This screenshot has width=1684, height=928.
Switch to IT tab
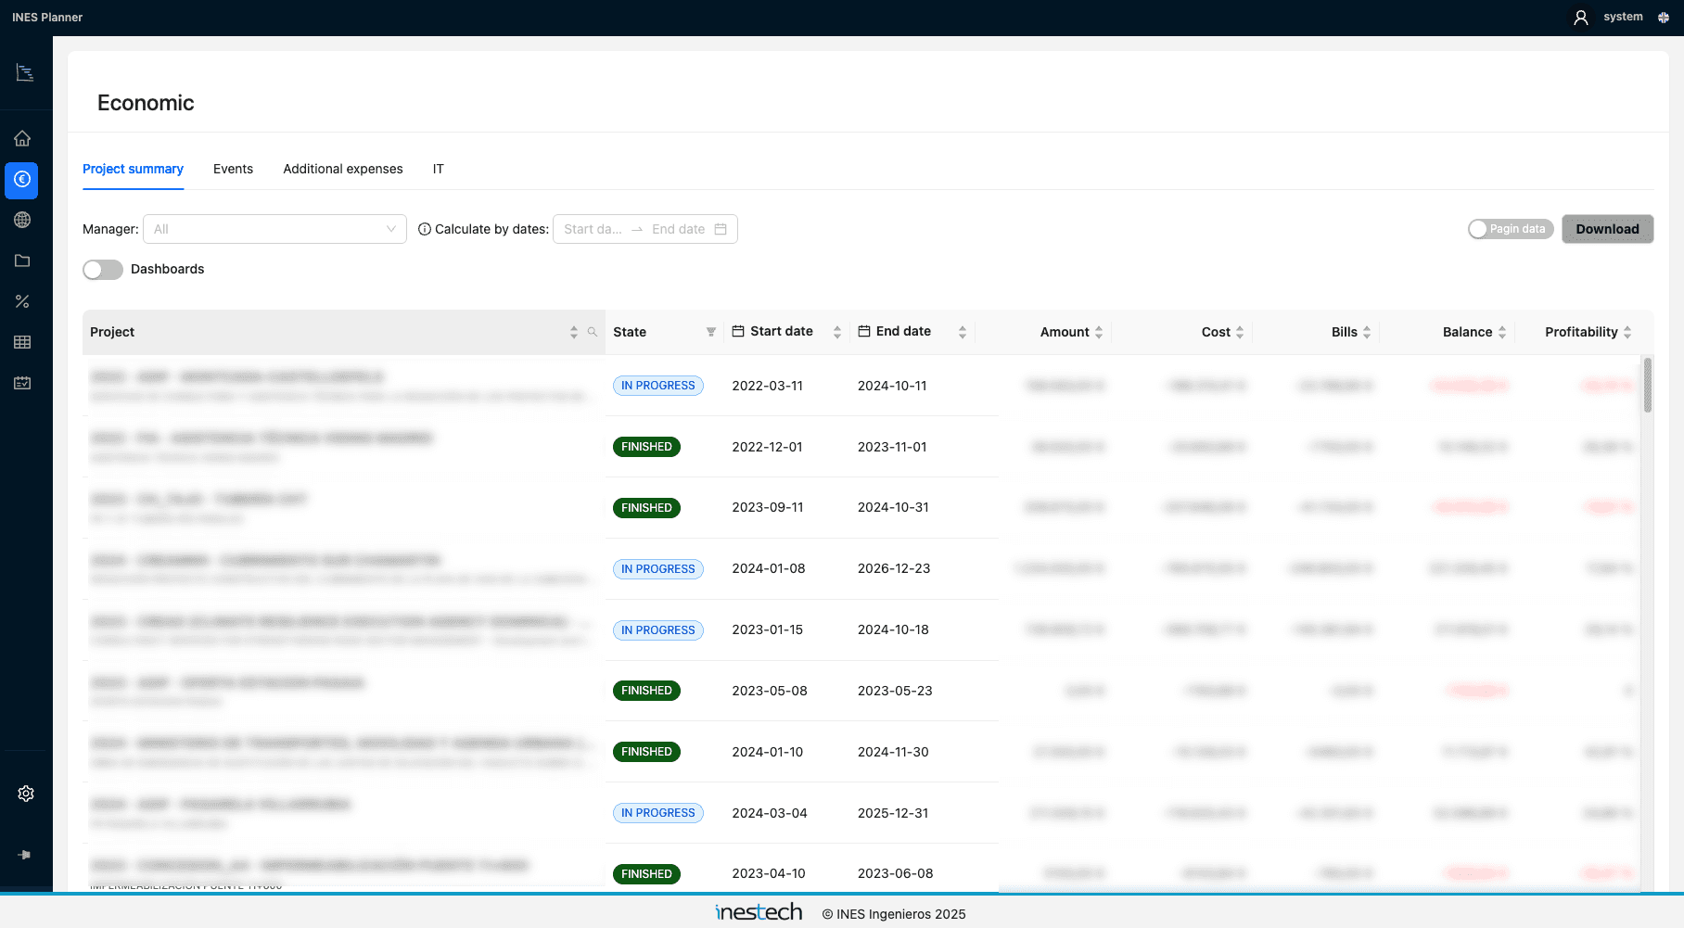click(439, 169)
